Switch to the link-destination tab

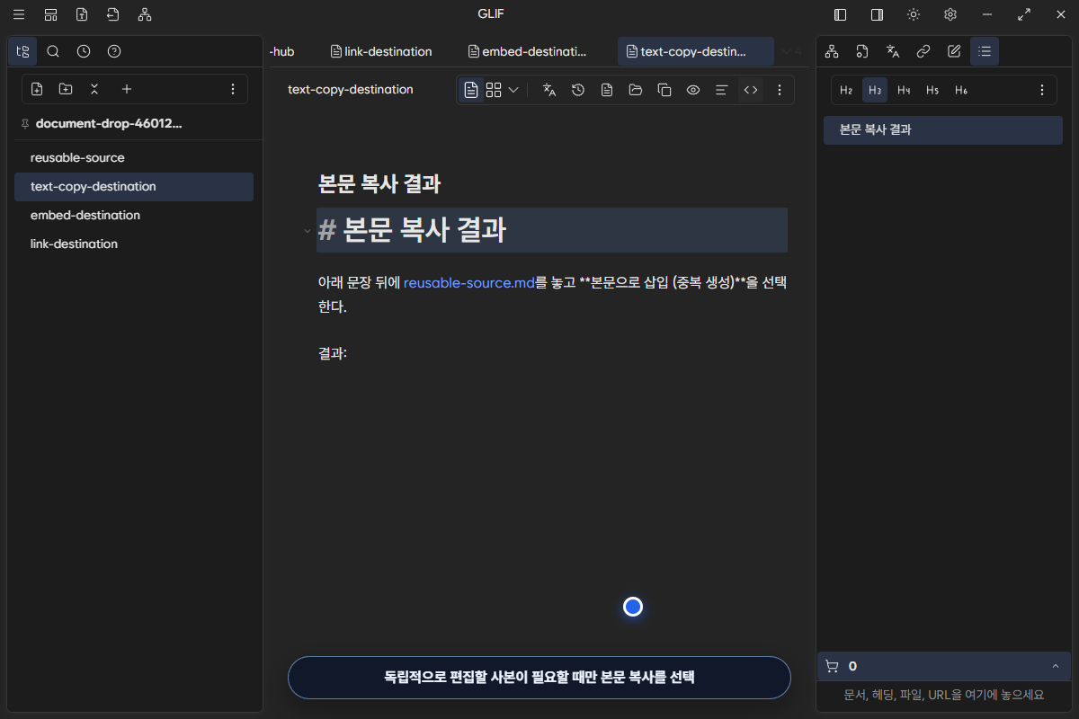pos(381,51)
